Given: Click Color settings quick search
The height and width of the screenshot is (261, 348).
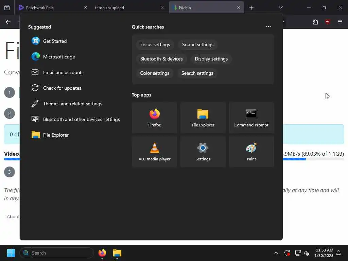Looking at the screenshot, I should [x=155, y=73].
